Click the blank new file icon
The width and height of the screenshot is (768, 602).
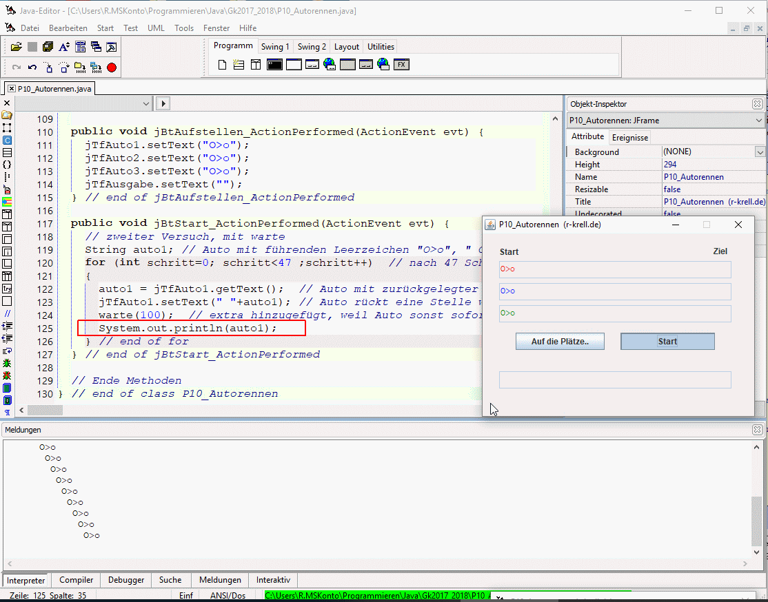[222, 65]
